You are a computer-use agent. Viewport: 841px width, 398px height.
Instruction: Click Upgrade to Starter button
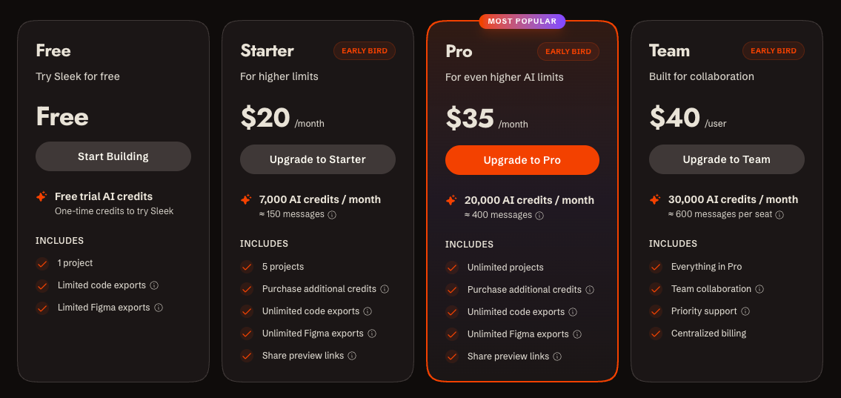tap(318, 159)
